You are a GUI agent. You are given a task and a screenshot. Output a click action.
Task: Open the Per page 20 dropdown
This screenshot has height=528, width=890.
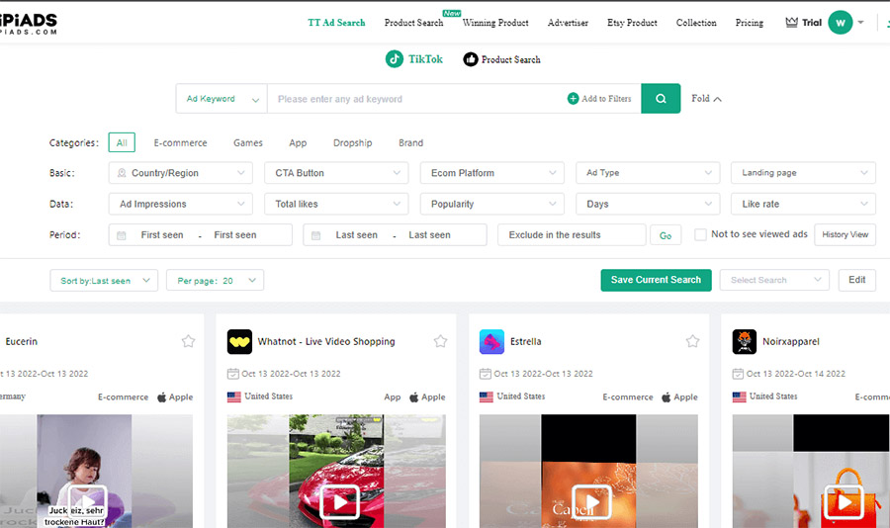[x=216, y=281]
